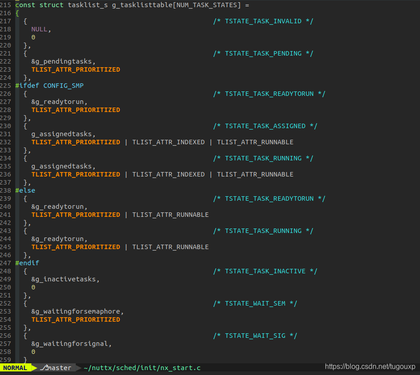This screenshot has width=420, height=375.
Task: Click the 0 value on line 258
Action: [x=33, y=352]
